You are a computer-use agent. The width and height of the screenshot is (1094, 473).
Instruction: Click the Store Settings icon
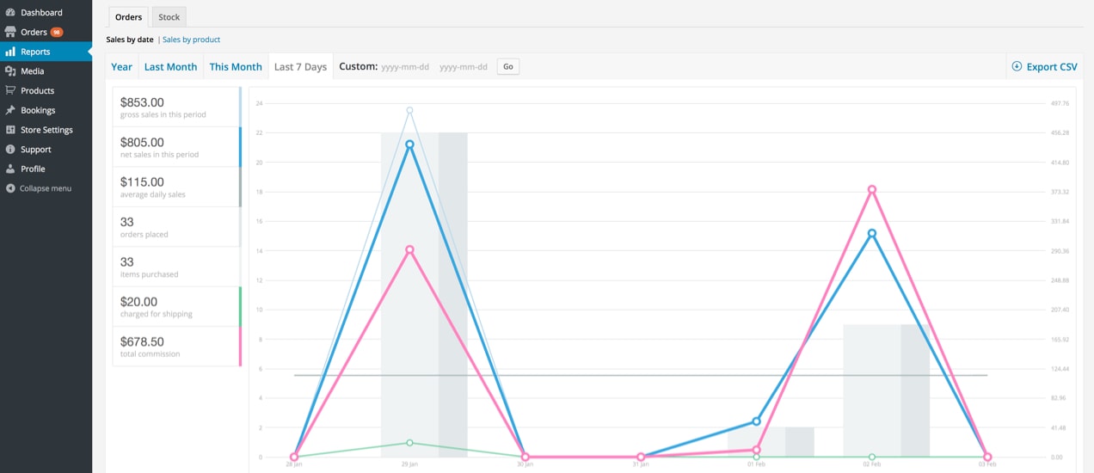pos(10,130)
